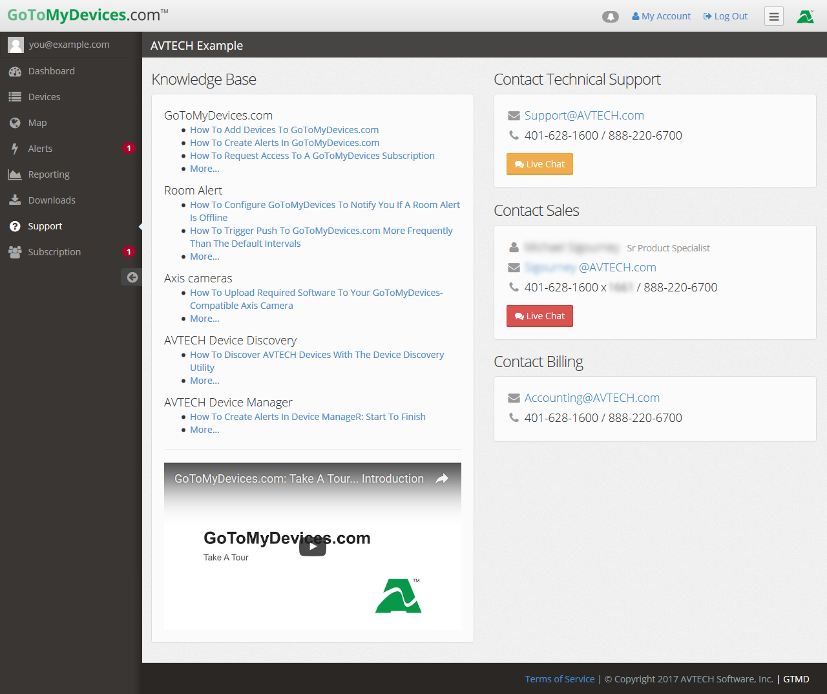
Task: Expand More under Room Alert articles
Action: pyautogui.click(x=204, y=257)
